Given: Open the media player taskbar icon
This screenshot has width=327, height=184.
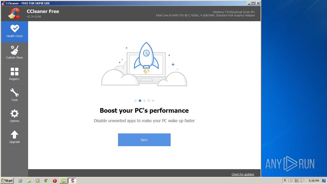Looking at the screenshot, I should pos(38,181).
